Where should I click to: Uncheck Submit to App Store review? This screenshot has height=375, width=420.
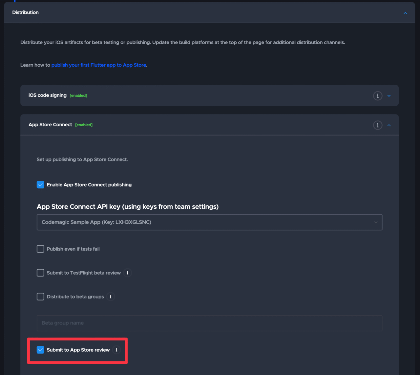pos(40,350)
